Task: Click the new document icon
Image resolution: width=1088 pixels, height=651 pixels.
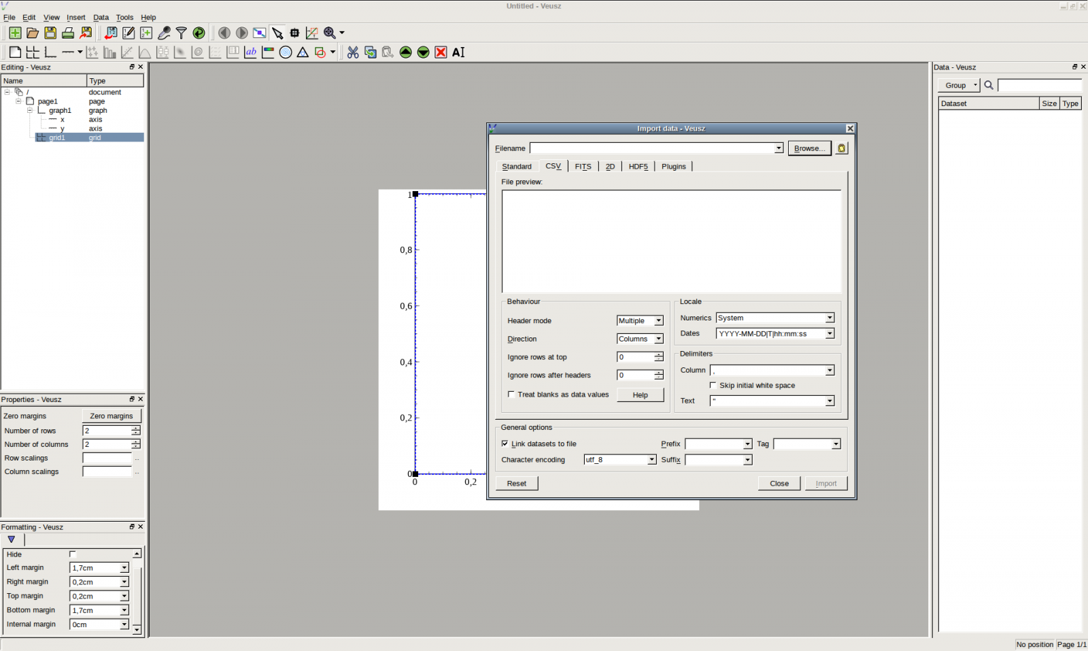Action: coord(15,33)
